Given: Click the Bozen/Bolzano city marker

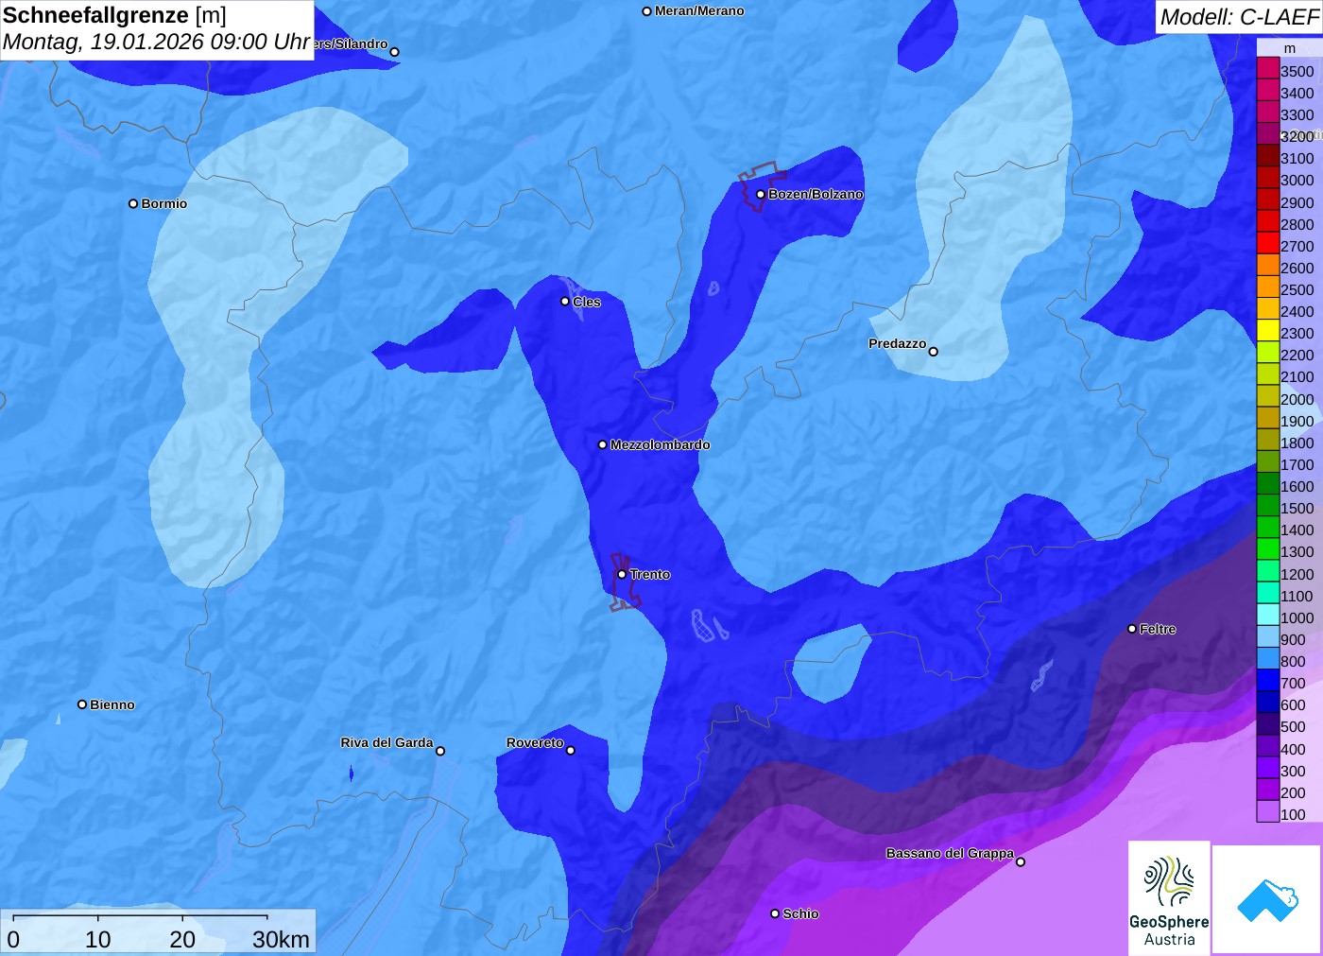Looking at the screenshot, I should 760,195.
